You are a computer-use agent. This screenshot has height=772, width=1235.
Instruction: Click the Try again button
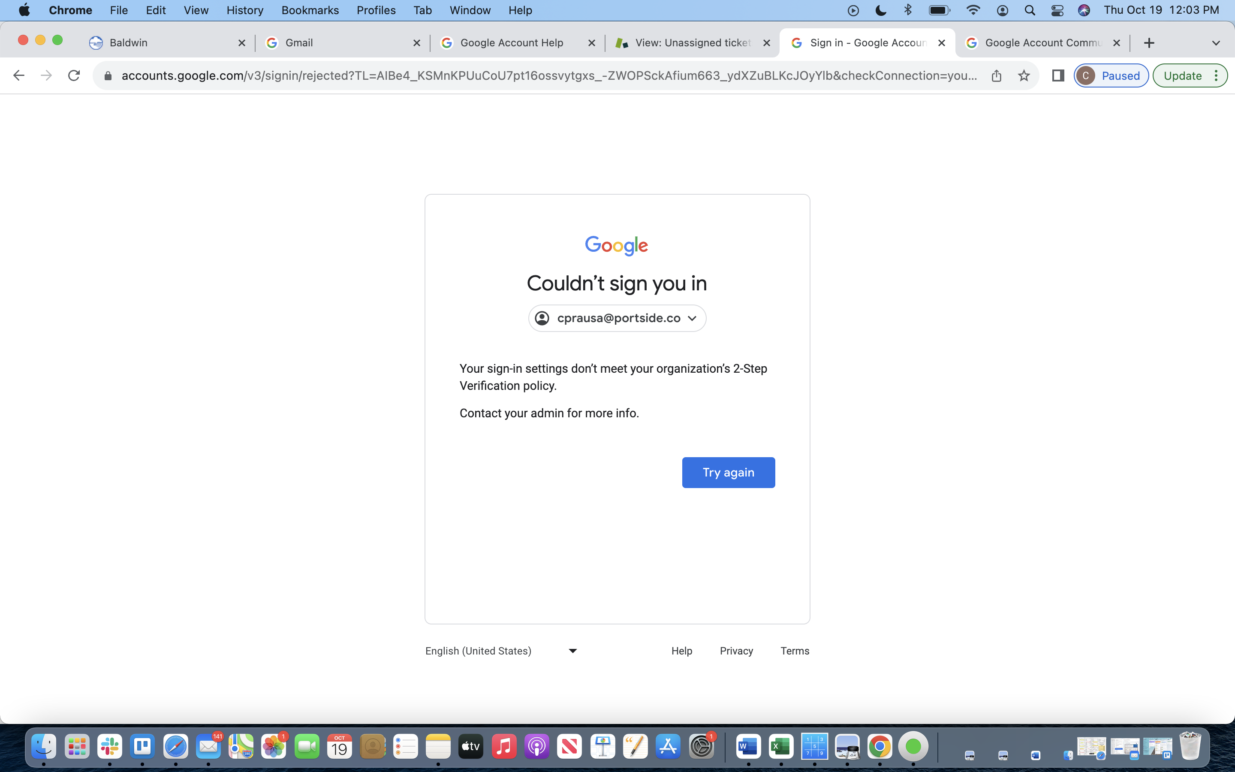(728, 472)
